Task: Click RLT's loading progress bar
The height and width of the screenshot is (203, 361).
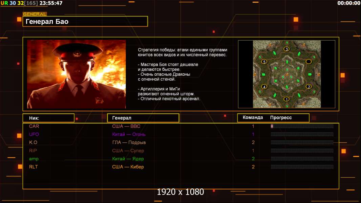Action: (x=302, y=167)
